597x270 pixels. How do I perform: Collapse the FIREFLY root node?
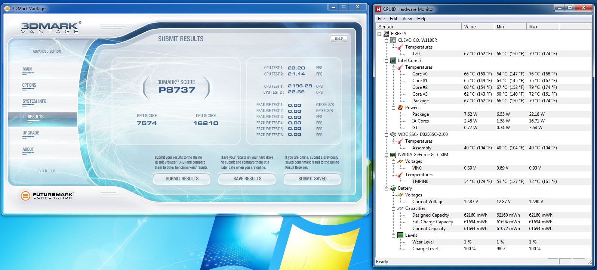click(379, 34)
